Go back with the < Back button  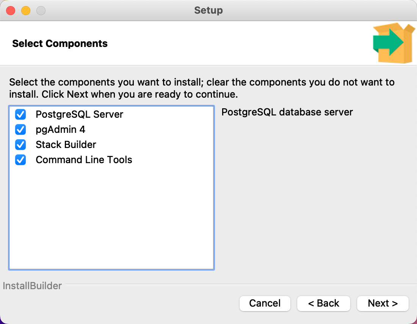coord(324,303)
